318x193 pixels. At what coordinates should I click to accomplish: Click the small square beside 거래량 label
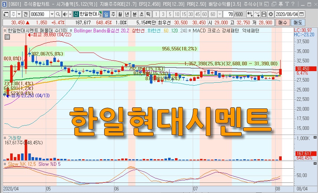coord(5,138)
